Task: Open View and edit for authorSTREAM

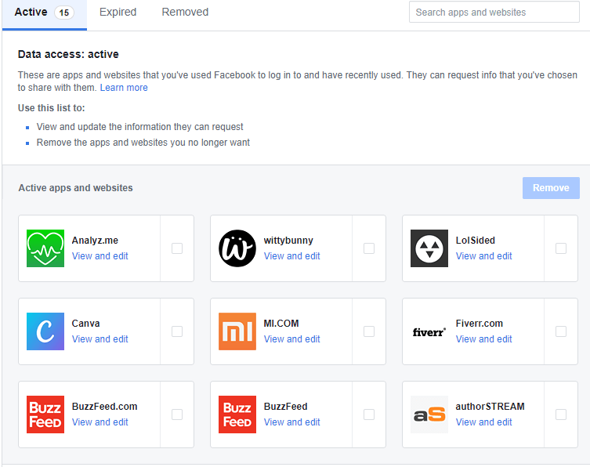Action: coord(484,422)
